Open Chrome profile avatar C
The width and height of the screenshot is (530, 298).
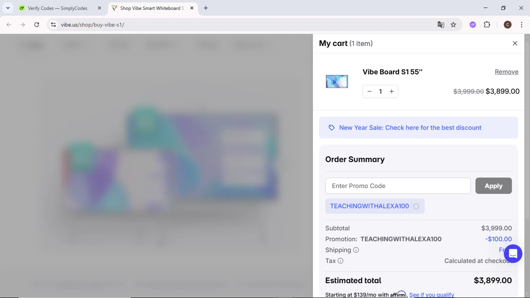pyautogui.click(x=507, y=25)
